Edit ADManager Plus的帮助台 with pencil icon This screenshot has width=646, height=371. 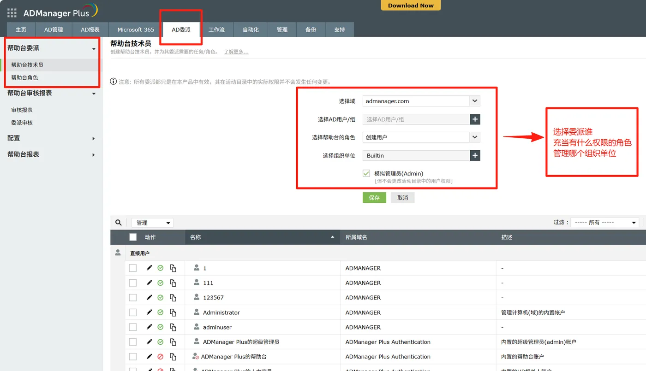tap(149, 356)
